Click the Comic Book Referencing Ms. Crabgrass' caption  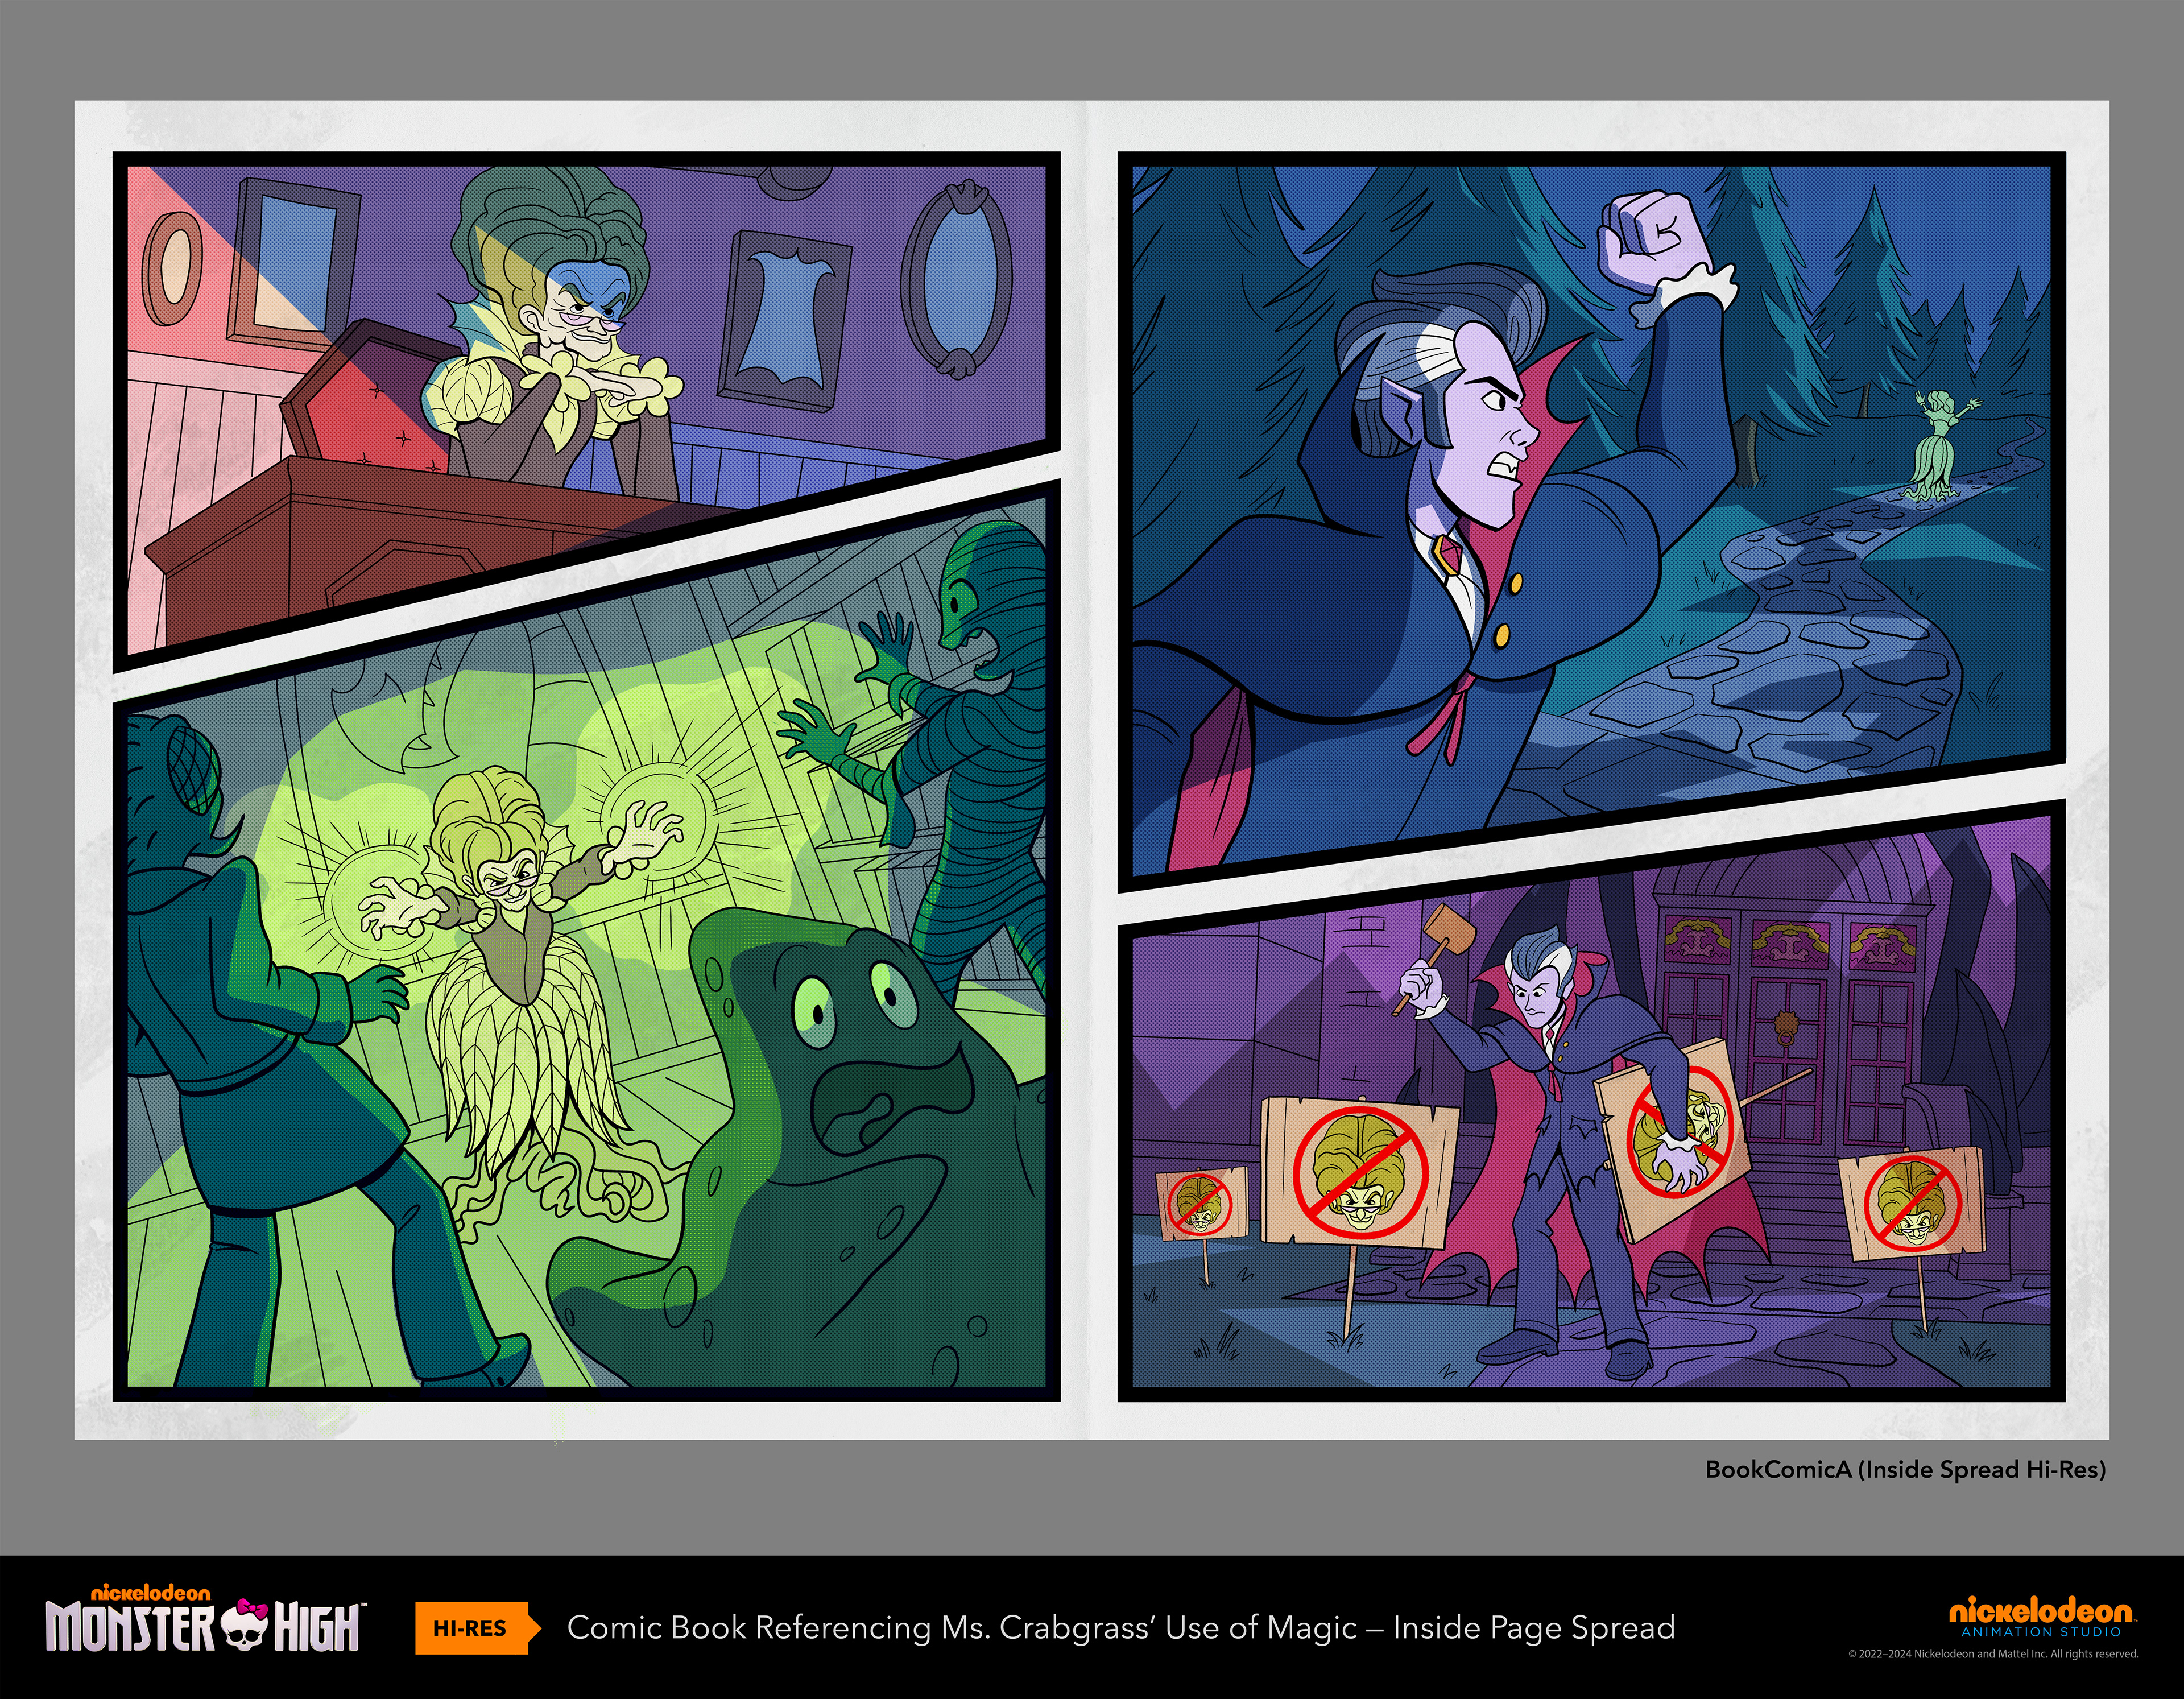[x=1120, y=1628]
